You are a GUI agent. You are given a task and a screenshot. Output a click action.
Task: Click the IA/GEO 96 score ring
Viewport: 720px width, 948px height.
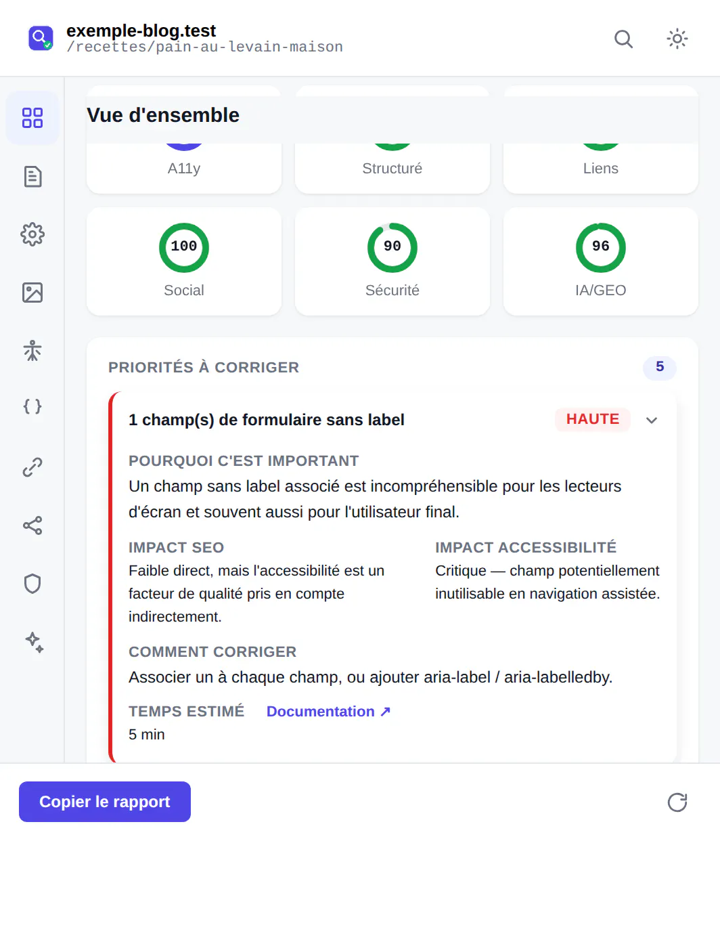pos(601,247)
